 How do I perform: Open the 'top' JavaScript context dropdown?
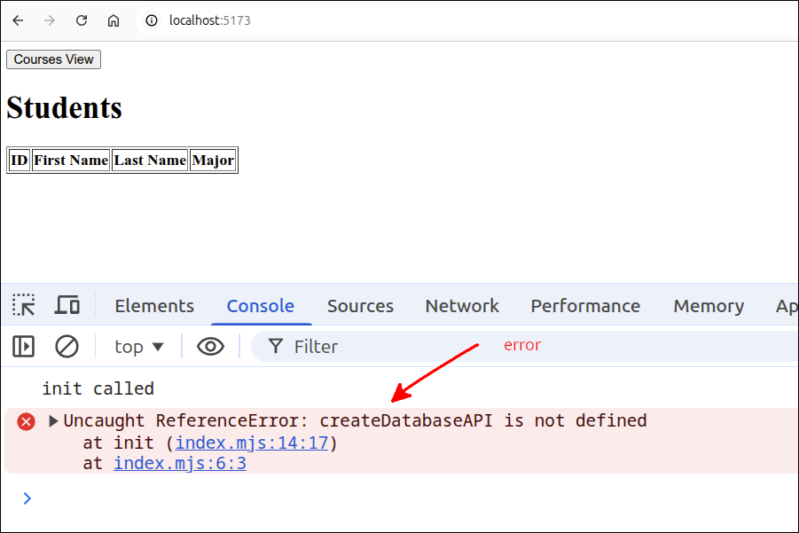point(139,347)
